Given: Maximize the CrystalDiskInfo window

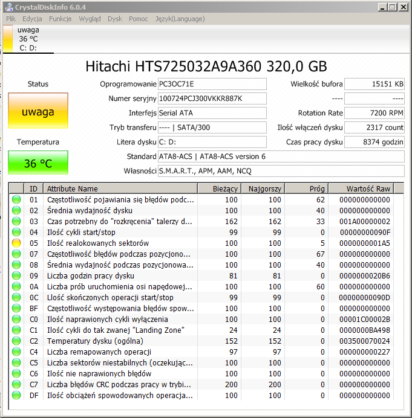Looking at the screenshot, I should [x=393, y=7].
